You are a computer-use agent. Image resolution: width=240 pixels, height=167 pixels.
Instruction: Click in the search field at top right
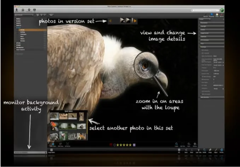coord(205,10)
